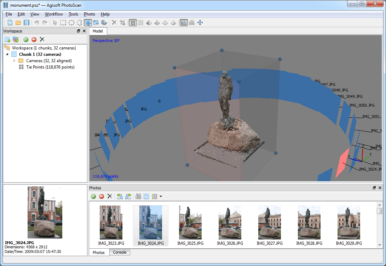This screenshot has height=266, width=386.
Task: Enable items with Workspace green check icon
Action: click(26, 39)
